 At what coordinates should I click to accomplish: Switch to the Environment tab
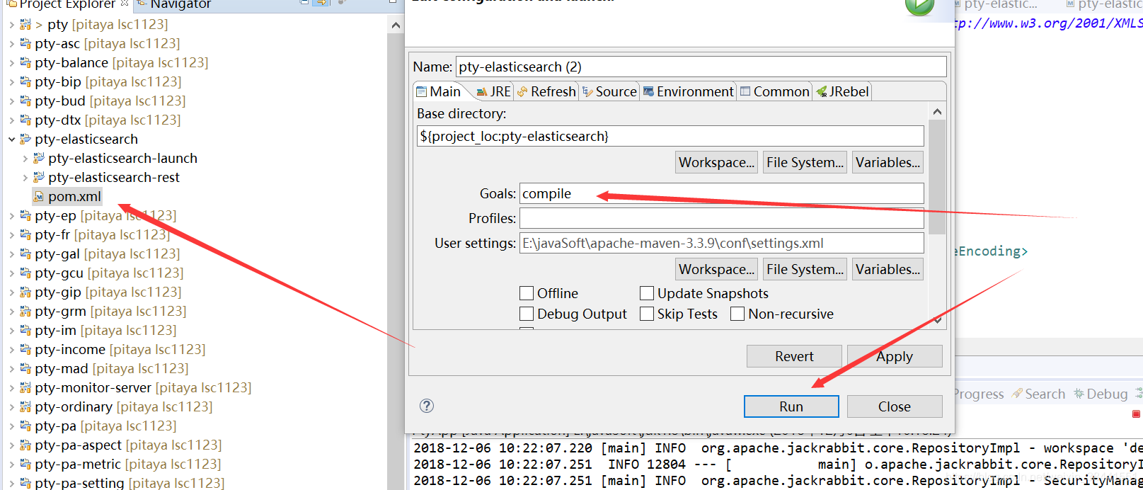(688, 91)
